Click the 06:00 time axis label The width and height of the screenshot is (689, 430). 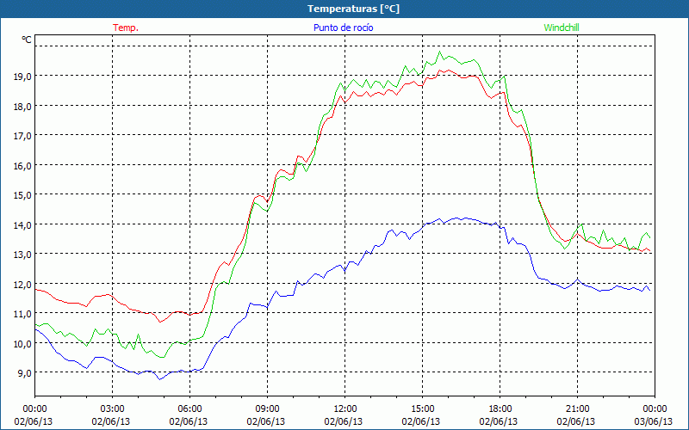189,409
